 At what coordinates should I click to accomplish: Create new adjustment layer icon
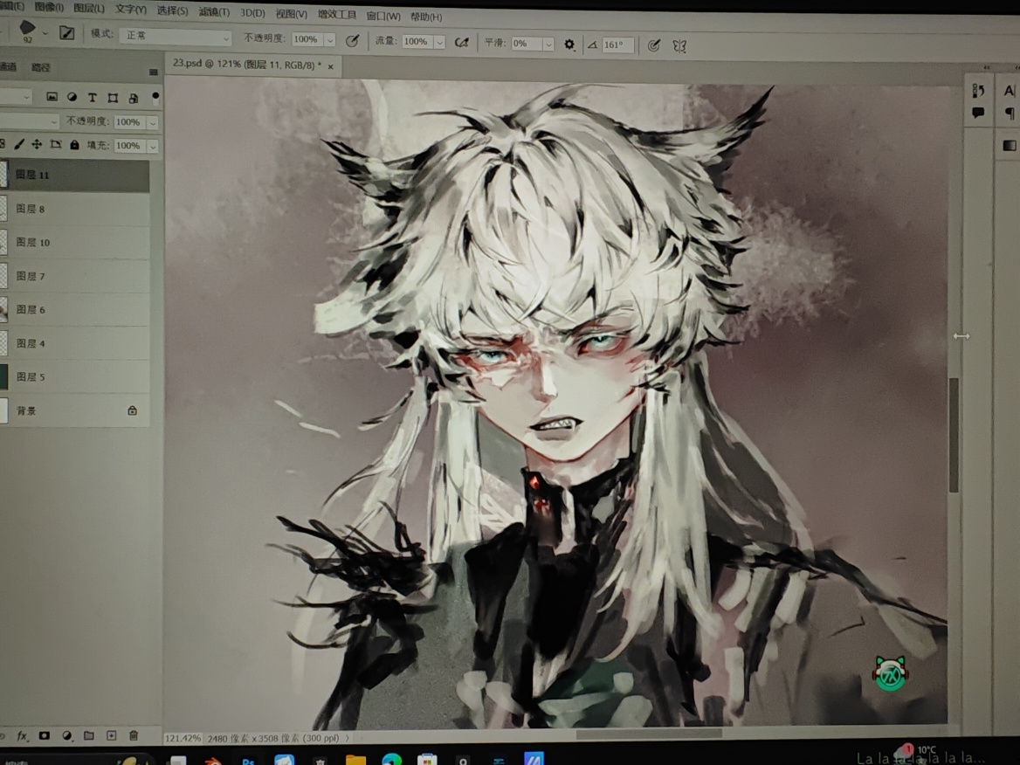(67, 735)
